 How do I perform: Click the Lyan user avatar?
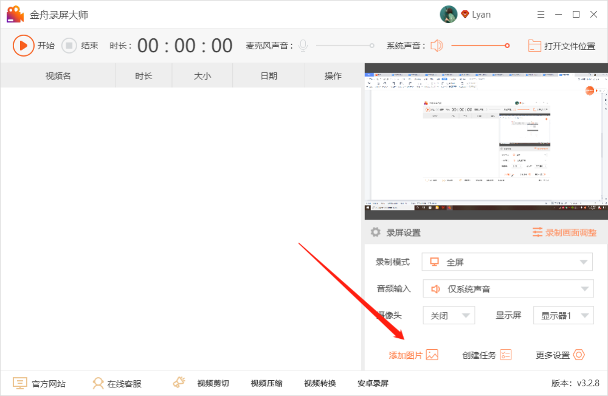click(449, 15)
